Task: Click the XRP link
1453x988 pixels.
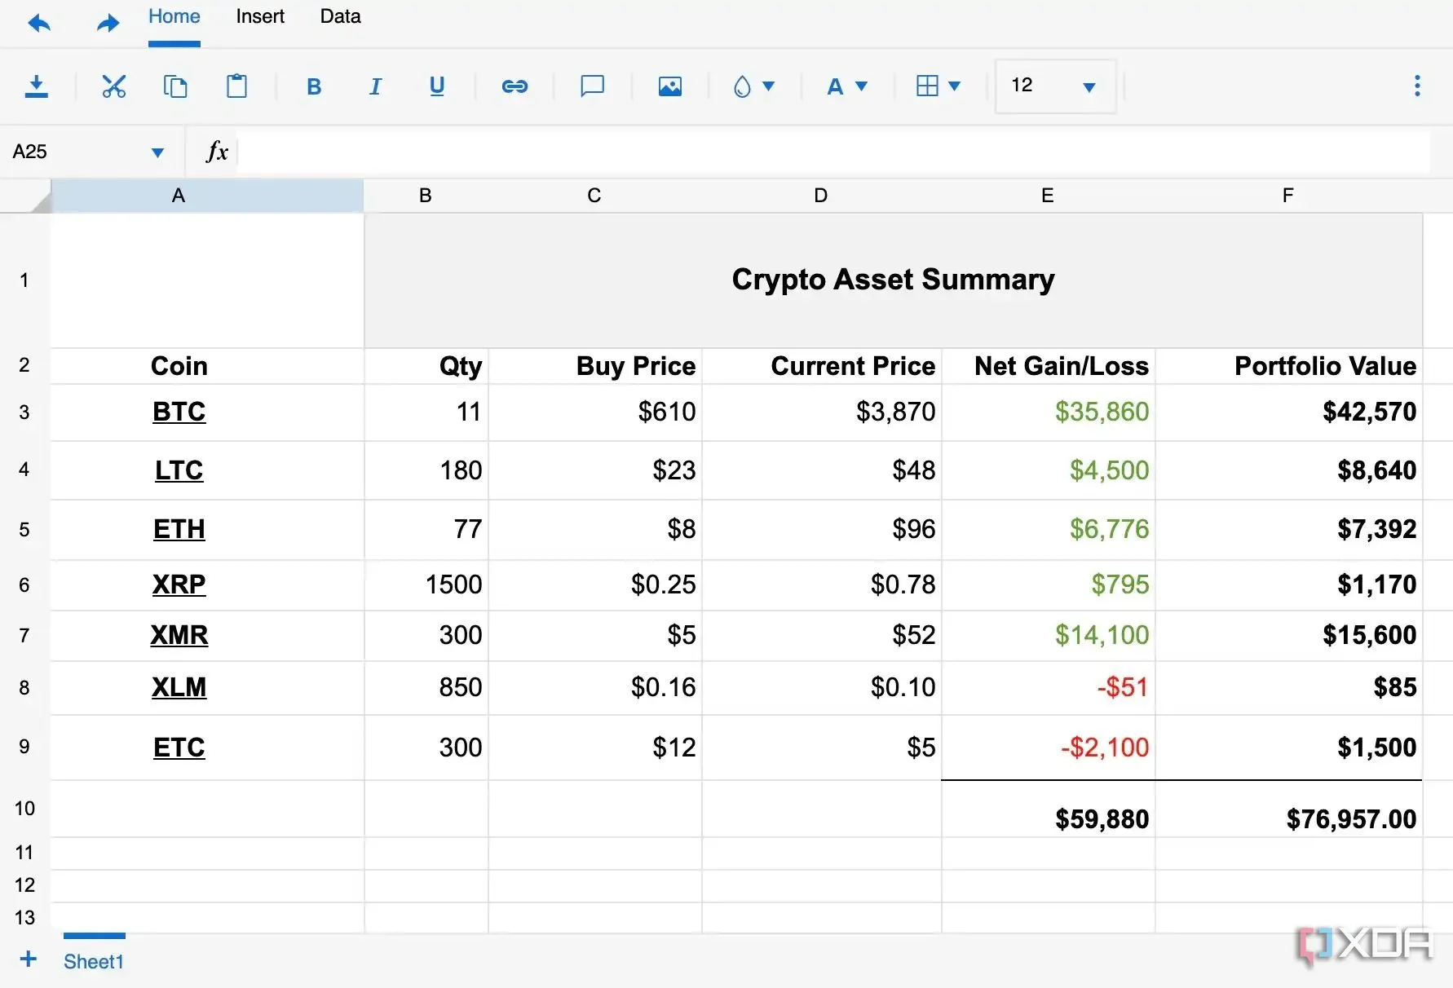Action: 179,585
